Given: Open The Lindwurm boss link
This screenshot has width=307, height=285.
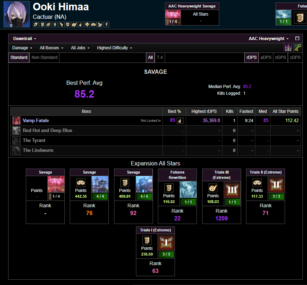Looking at the screenshot, I should tap(38, 150).
